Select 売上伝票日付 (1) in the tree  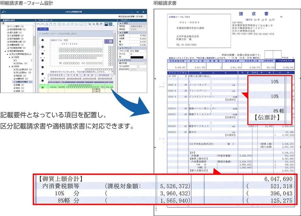(24, 69)
